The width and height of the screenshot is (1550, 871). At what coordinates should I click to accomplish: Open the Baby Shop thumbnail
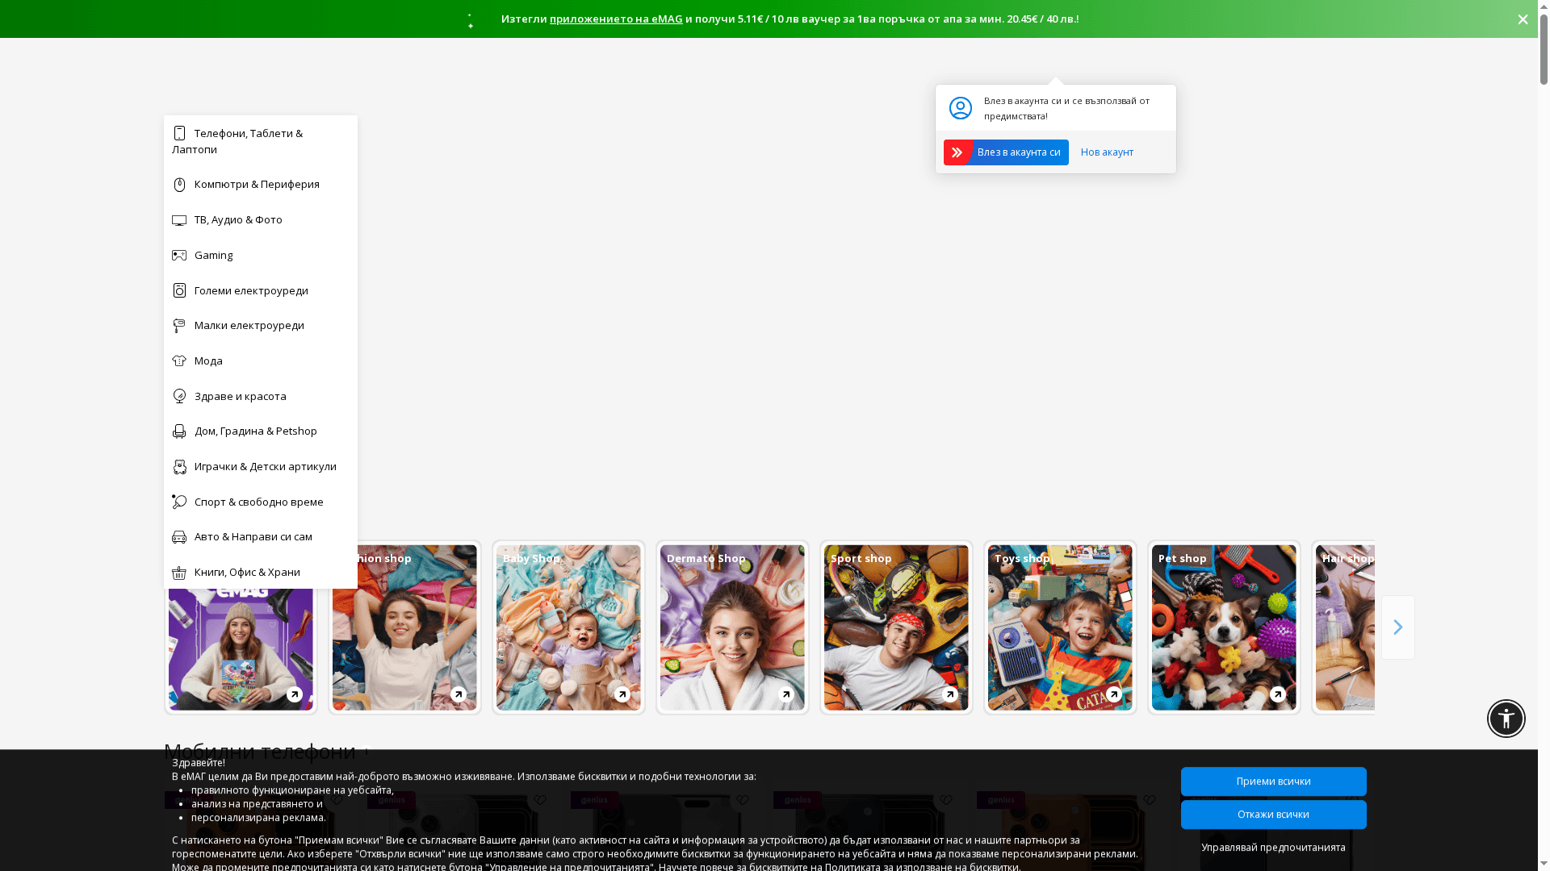click(568, 627)
